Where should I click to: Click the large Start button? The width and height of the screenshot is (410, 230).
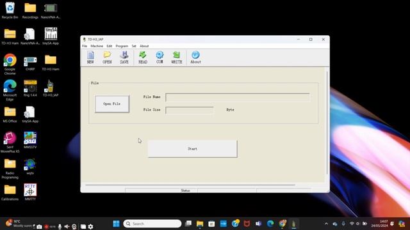pos(192,149)
